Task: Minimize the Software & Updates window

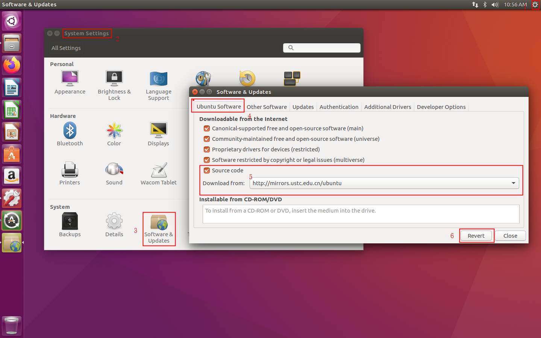Action: click(x=202, y=92)
